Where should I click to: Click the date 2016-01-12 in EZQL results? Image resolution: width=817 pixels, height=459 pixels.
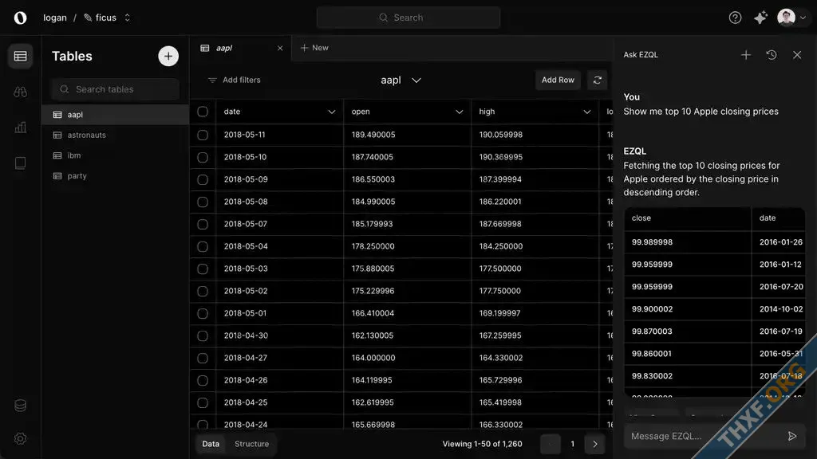click(x=780, y=265)
